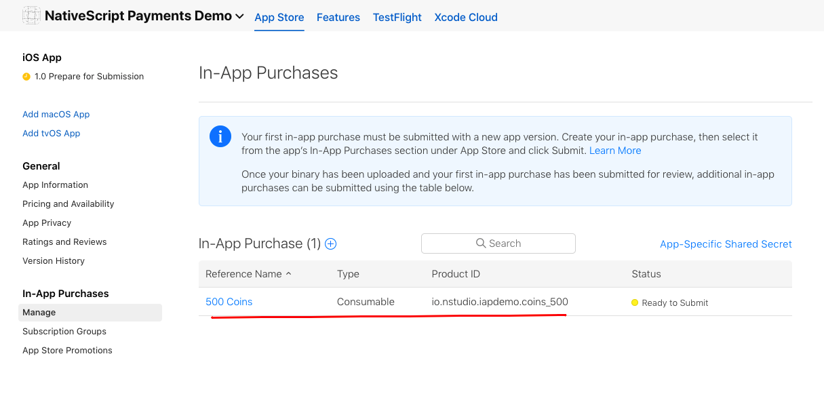Click the Status column header
This screenshot has height=411, width=824.
[x=646, y=274]
